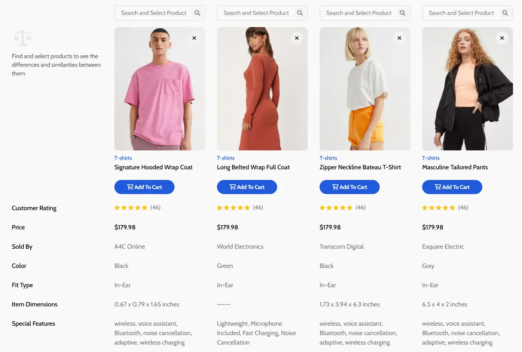This screenshot has width=522, height=352.
Task: Add Masculine Tailored Pants to cart
Action: pyautogui.click(x=452, y=187)
